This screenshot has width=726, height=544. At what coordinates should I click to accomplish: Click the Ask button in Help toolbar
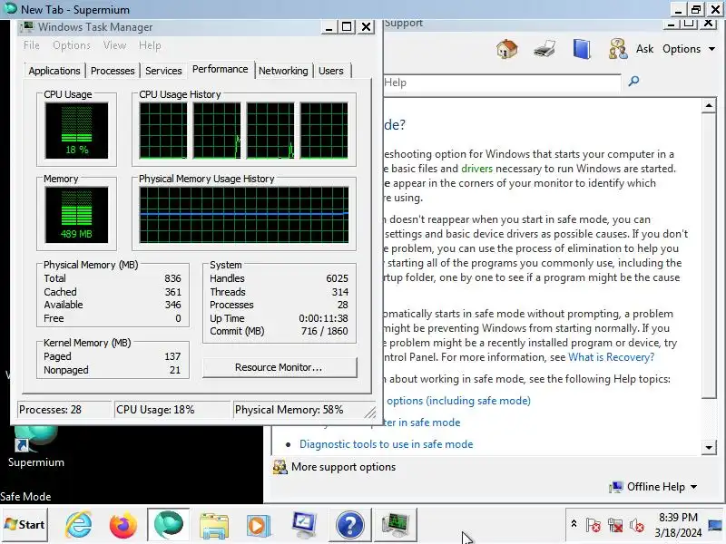(644, 49)
